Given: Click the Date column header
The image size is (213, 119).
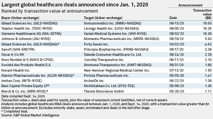Looking at the screenshot, I should click(173, 18).
